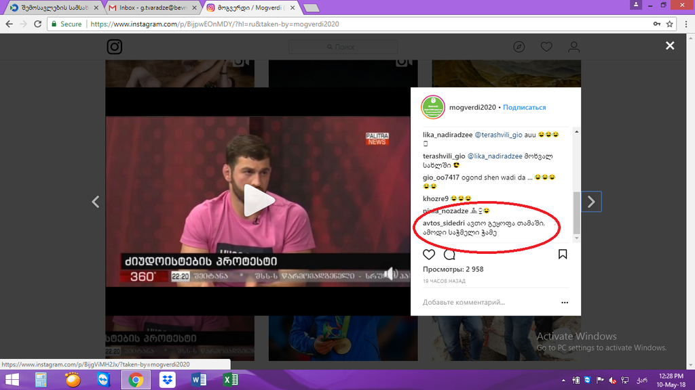Open Excel from the taskbar

pyautogui.click(x=231, y=380)
